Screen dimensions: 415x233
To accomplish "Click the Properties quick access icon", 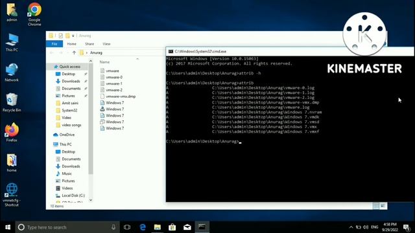I will coord(60,36).
